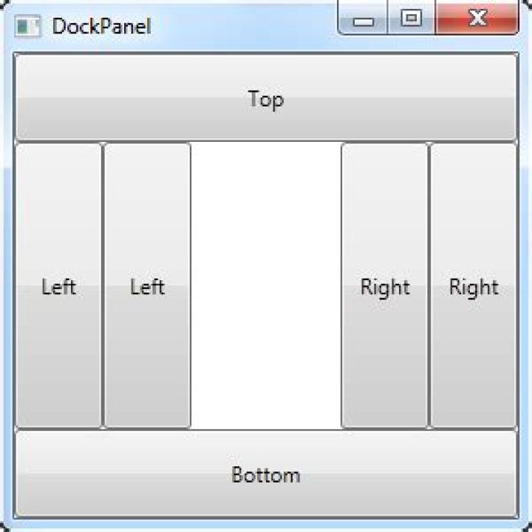Click the red X title bar button
This screenshot has height=532, width=532.
click(477, 18)
